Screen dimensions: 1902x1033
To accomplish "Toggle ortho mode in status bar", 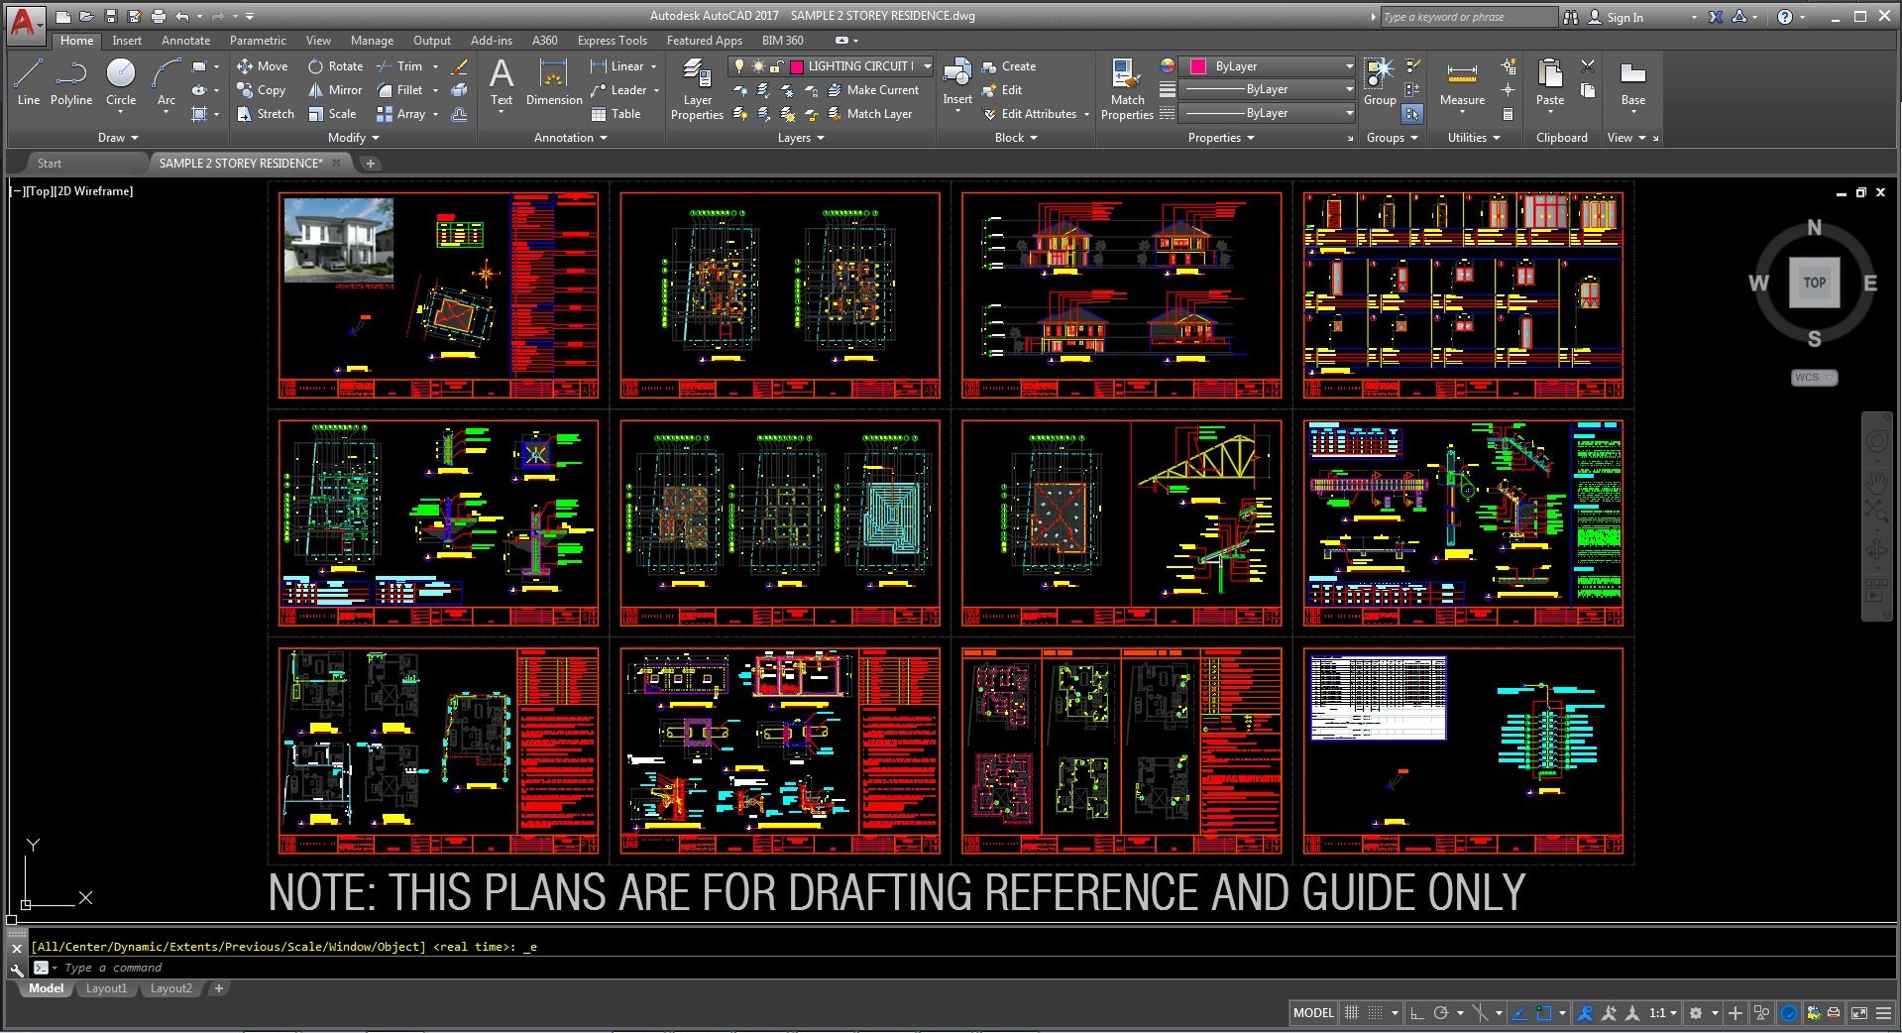I will (x=1417, y=1013).
